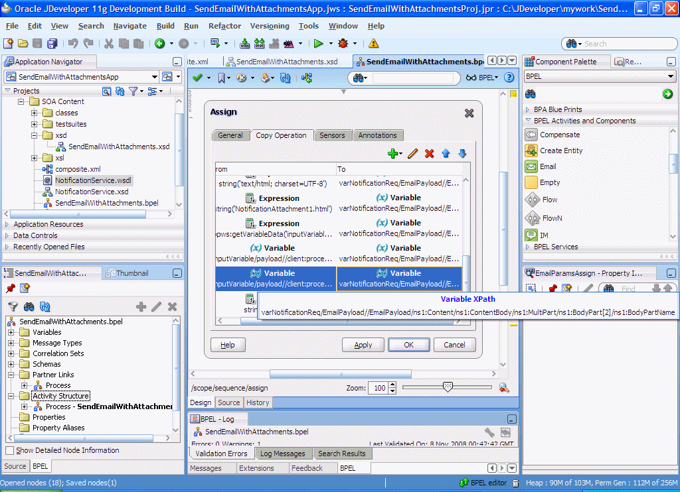Image resolution: width=680 pixels, height=492 pixels.
Task: Open the BPEL palette category dropdown
Action: 671,76
